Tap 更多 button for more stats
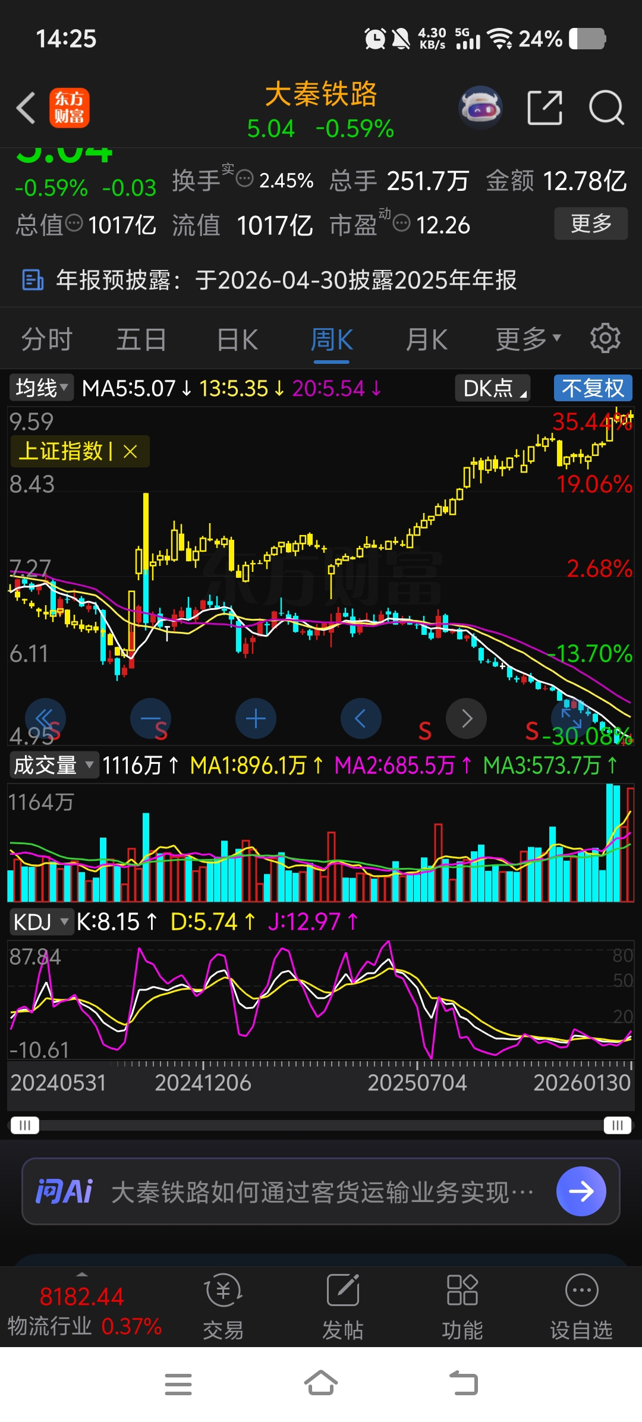The height and width of the screenshot is (1422, 642). click(591, 224)
